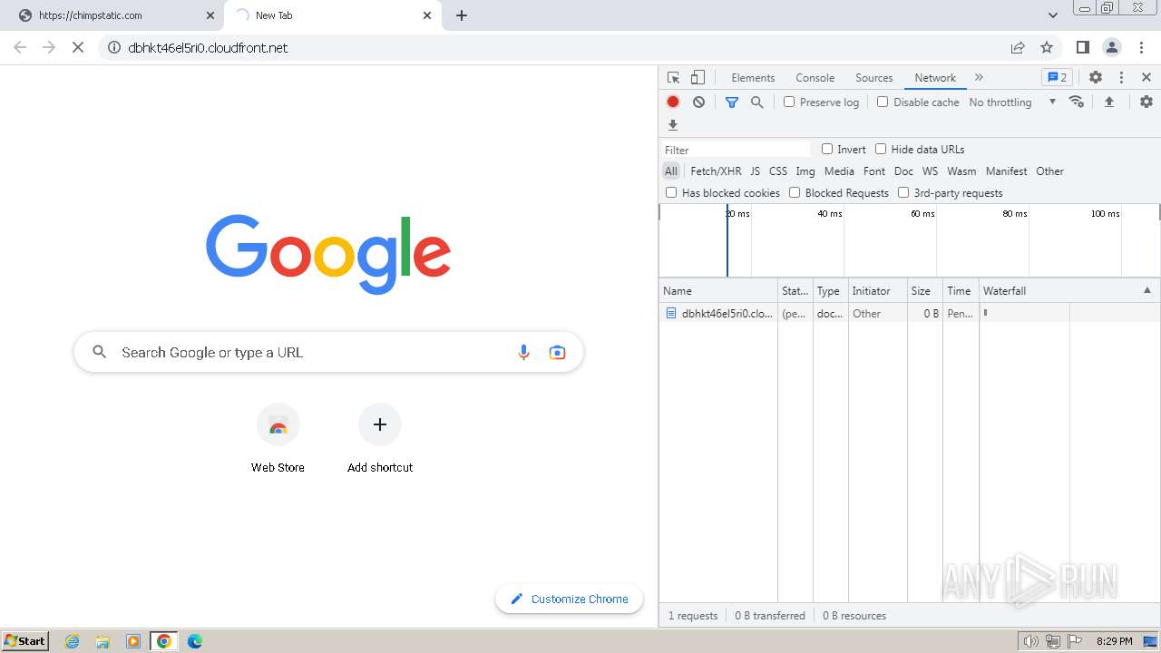This screenshot has height=653, width=1161.
Task: Search by image with camera icon
Action: pos(557,352)
